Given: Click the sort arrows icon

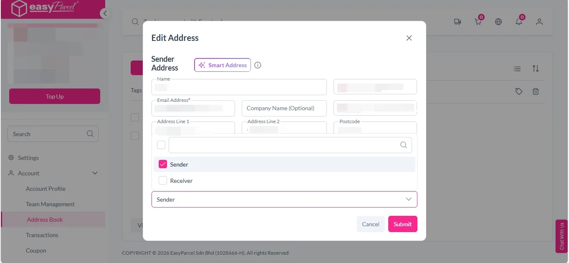Looking at the screenshot, I should click(x=536, y=68).
